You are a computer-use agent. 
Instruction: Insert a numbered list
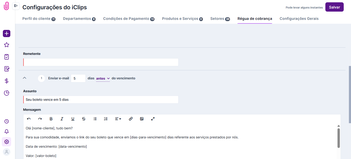pos(106,119)
